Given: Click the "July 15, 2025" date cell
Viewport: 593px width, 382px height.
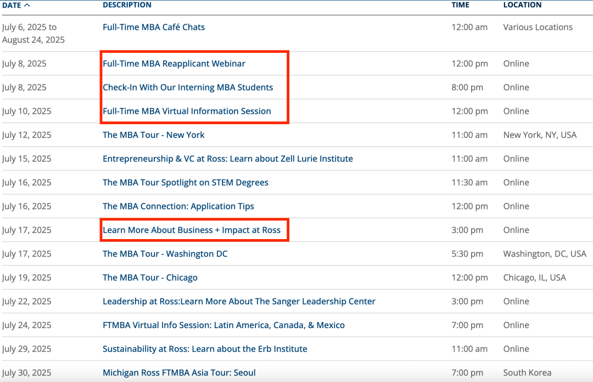Looking at the screenshot, I should click(x=26, y=159).
